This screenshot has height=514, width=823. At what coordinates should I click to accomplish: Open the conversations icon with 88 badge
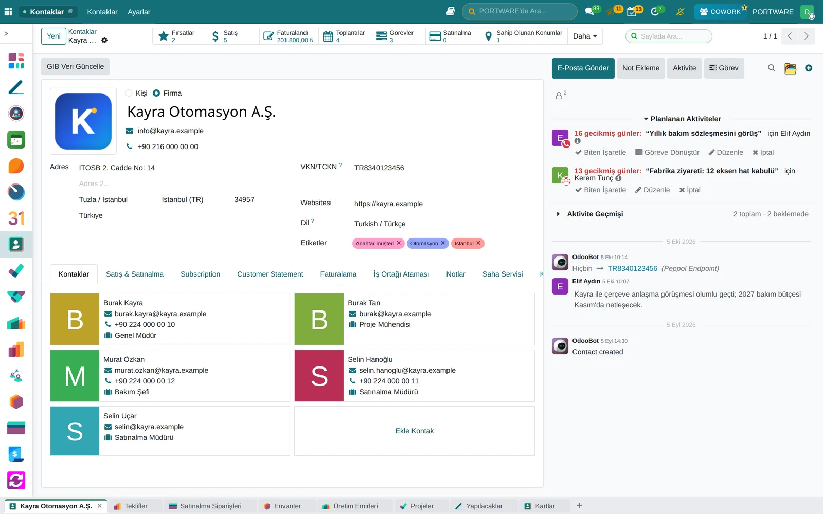589,12
